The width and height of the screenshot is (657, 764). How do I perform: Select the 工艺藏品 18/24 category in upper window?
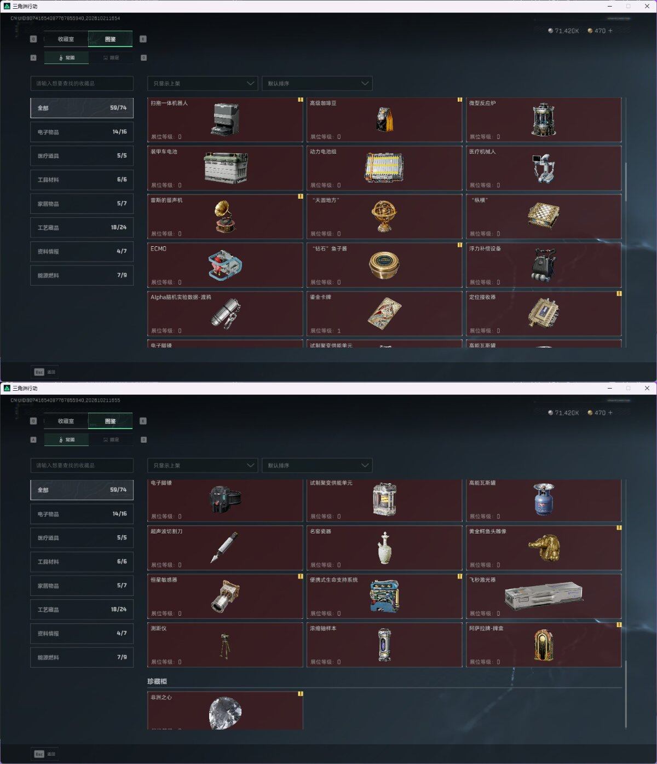[82, 228]
